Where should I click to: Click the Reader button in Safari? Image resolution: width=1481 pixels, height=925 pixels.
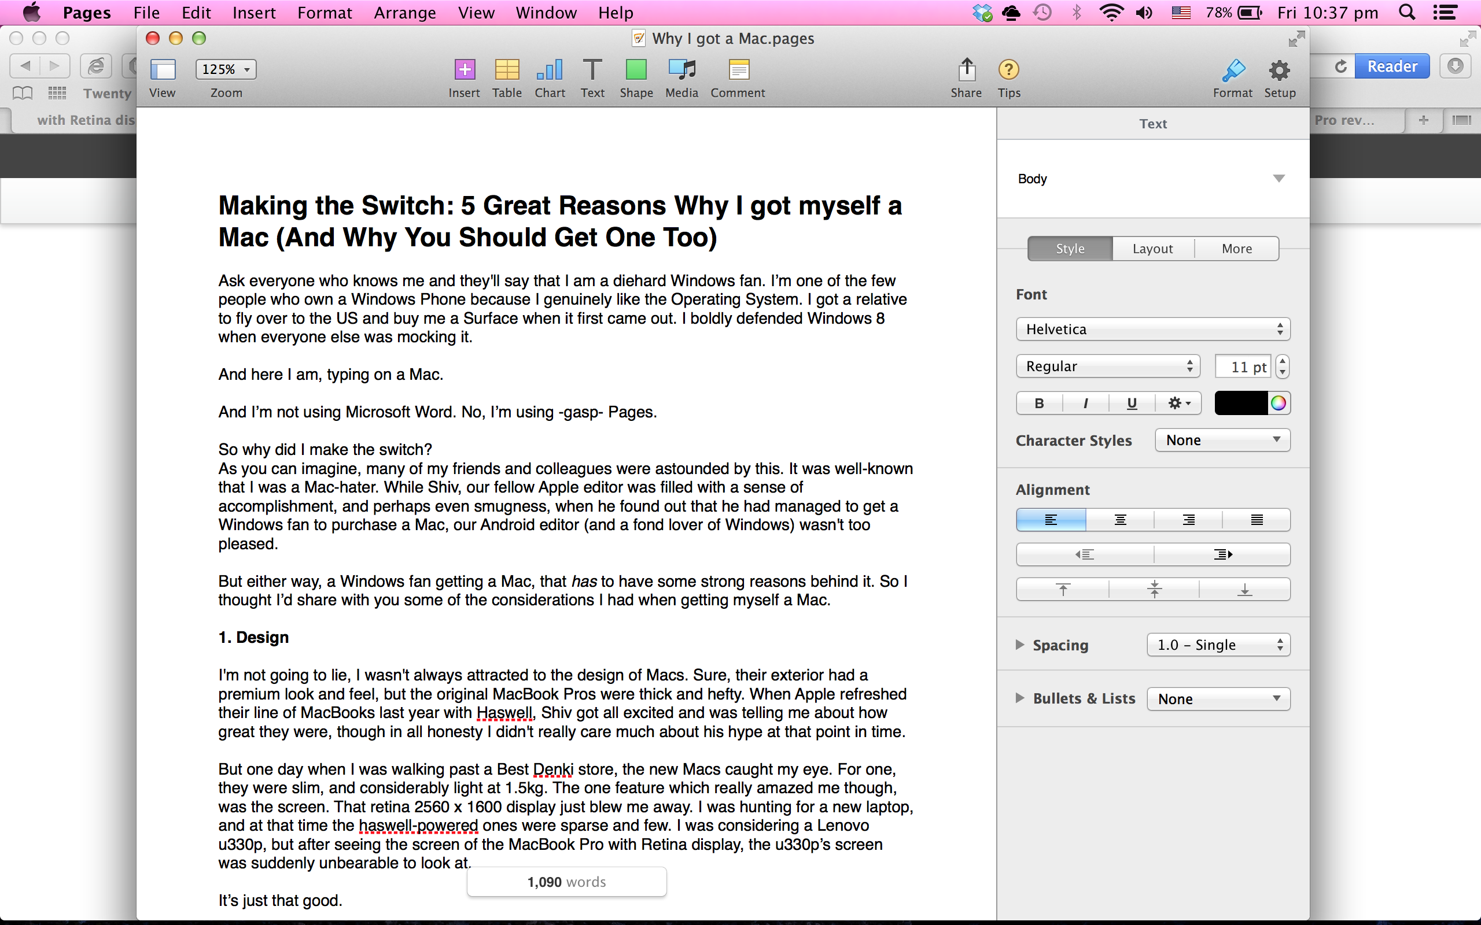(x=1392, y=66)
